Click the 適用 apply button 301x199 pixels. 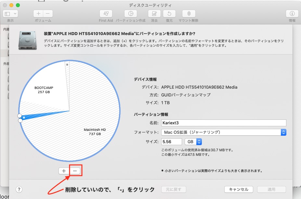click(x=271, y=189)
